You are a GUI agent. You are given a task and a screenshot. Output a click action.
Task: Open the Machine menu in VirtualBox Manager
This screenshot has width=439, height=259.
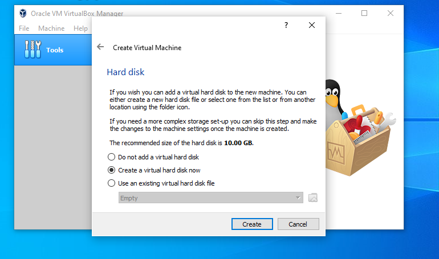click(x=51, y=28)
